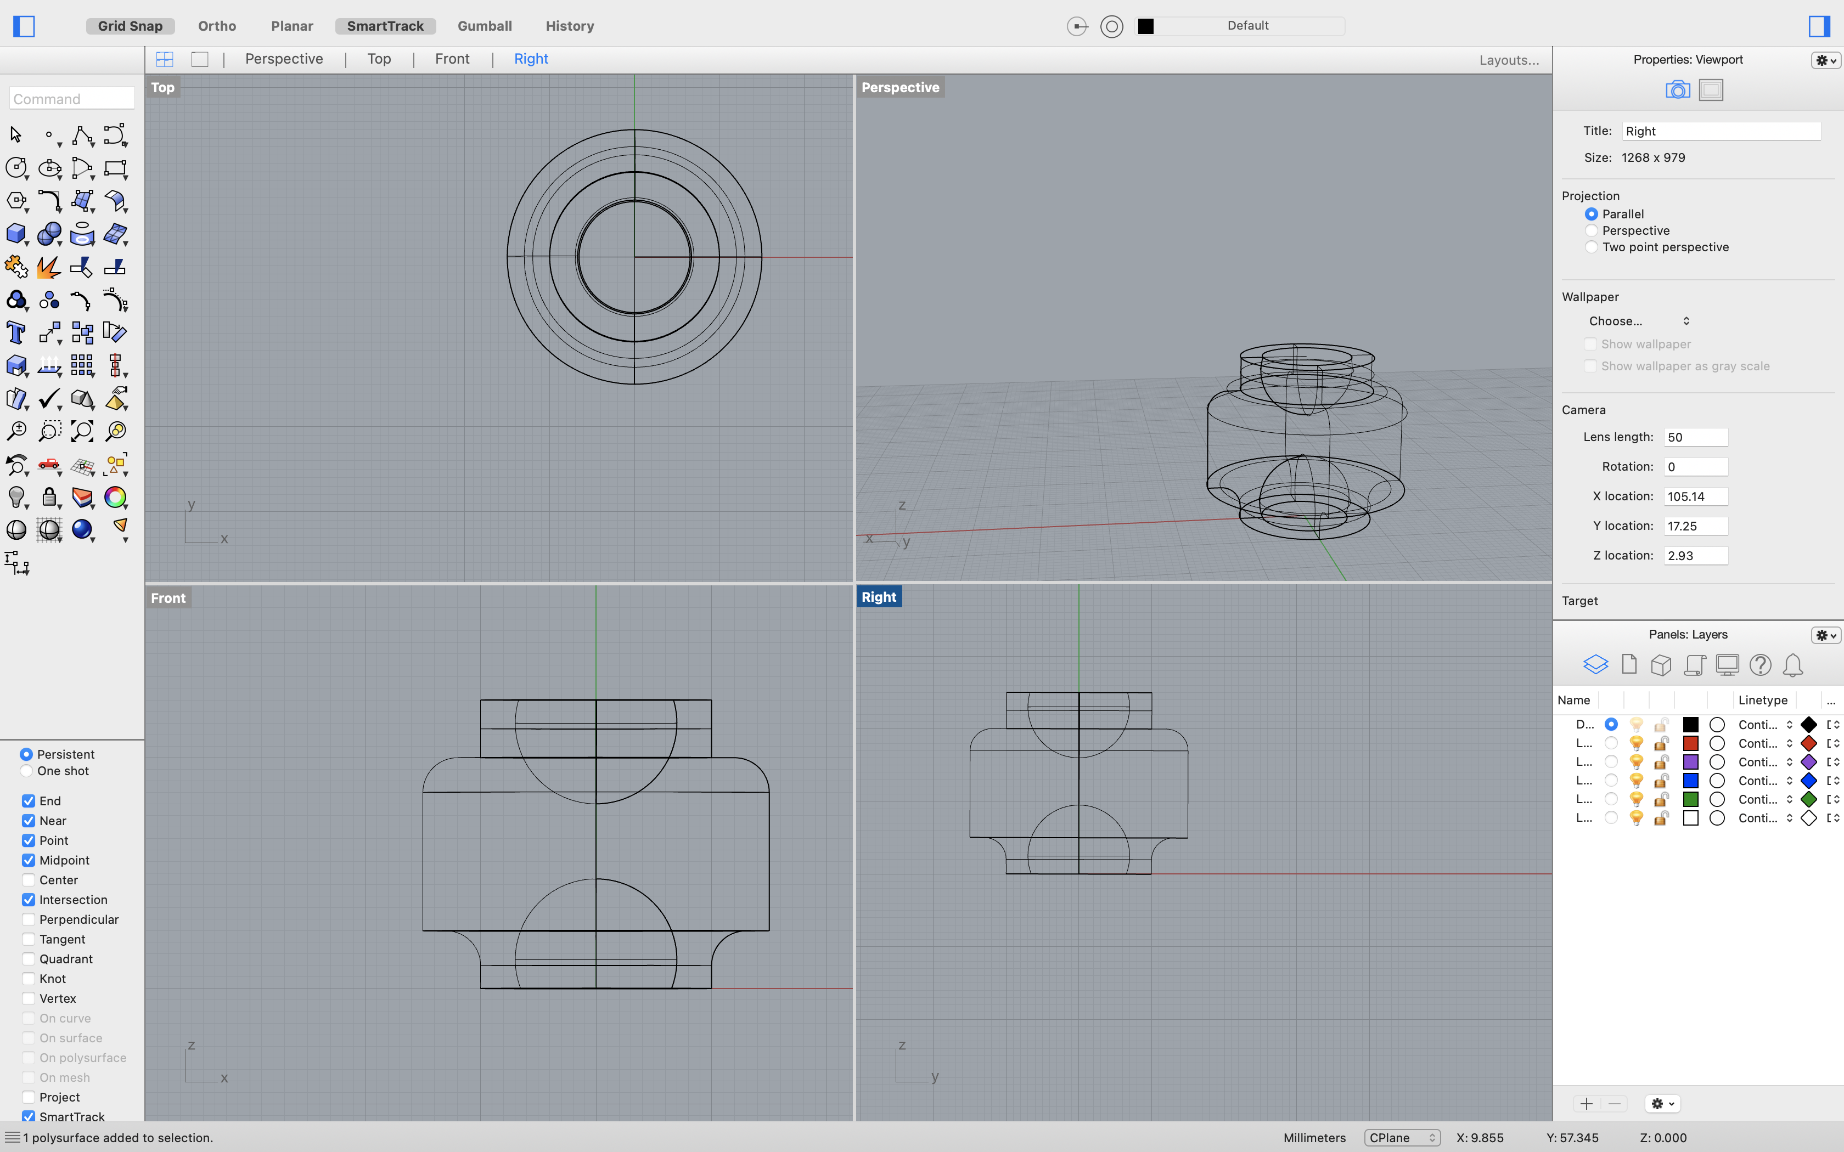1844x1152 pixels.
Task: Select the Rectangle tool
Action: click(115, 168)
